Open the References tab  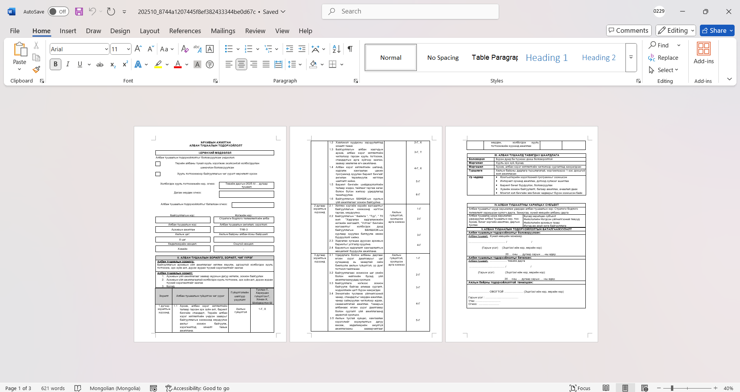[x=185, y=31]
